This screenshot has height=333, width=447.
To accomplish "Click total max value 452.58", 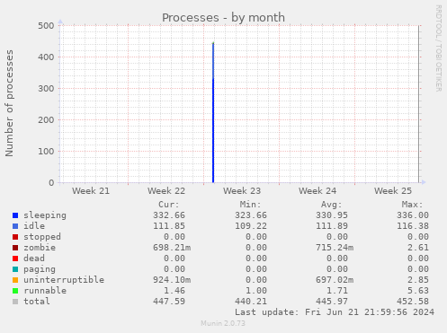I will [413, 302].
